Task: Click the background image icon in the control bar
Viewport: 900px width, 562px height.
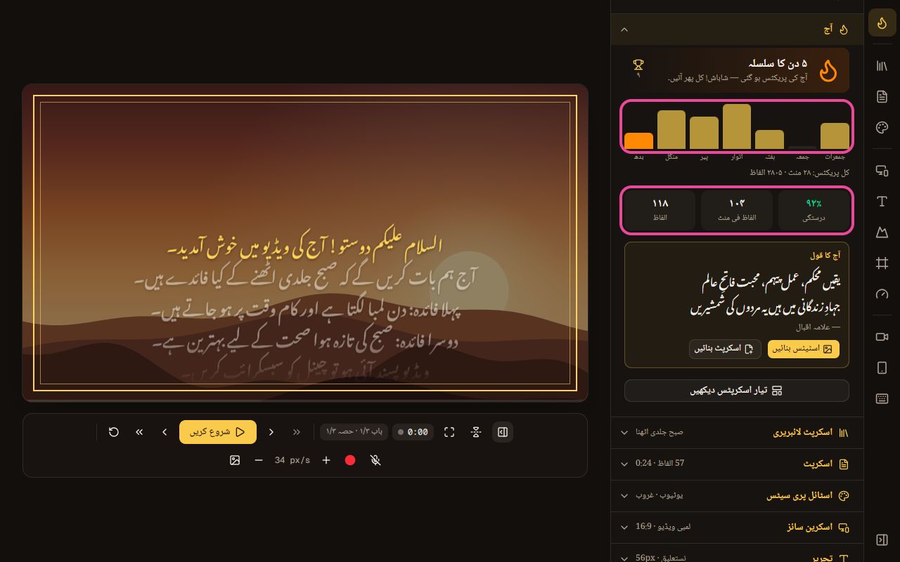Action: 235,460
